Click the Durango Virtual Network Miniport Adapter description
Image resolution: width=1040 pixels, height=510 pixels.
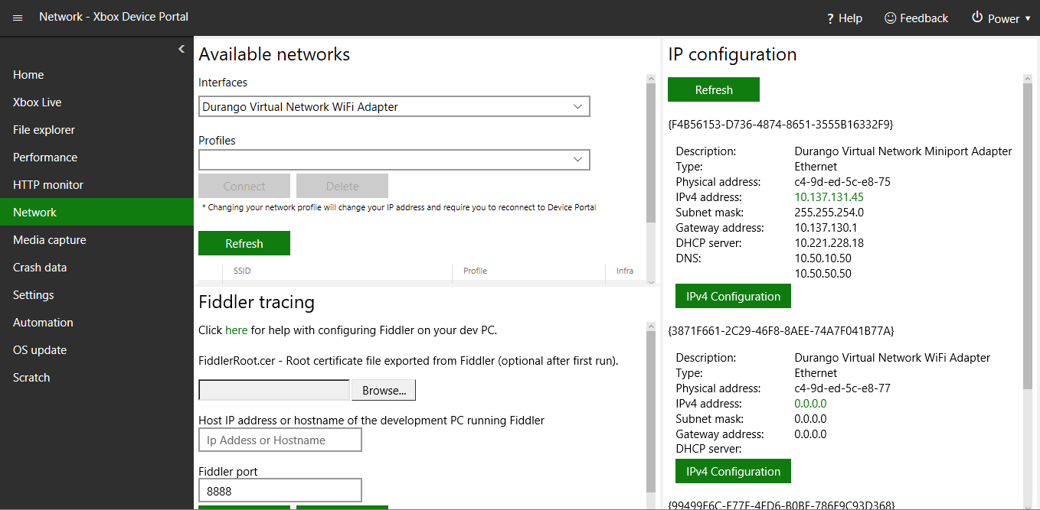pos(903,151)
